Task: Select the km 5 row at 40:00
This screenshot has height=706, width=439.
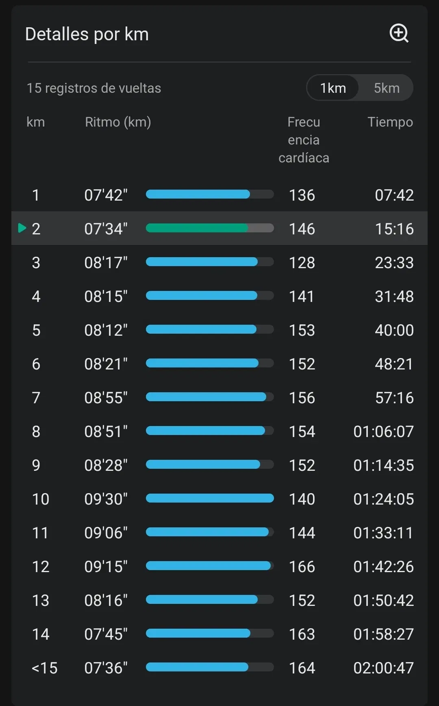Action: pos(219,330)
